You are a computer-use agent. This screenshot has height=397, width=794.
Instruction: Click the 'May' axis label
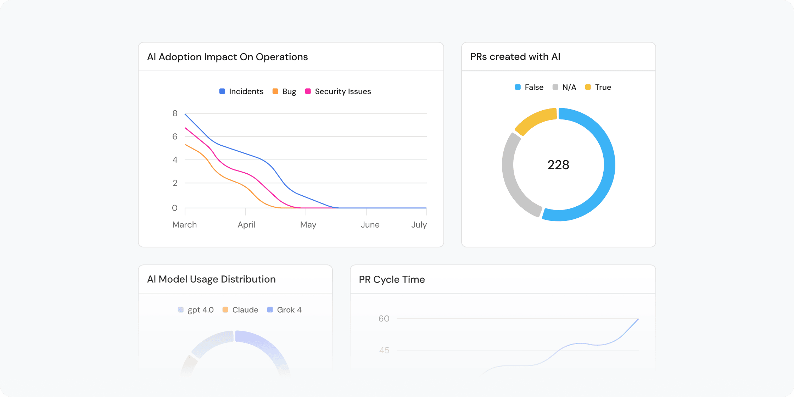[x=308, y=225]
